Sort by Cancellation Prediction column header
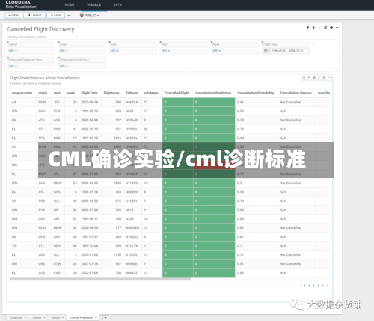 click(x=213, y=93)
